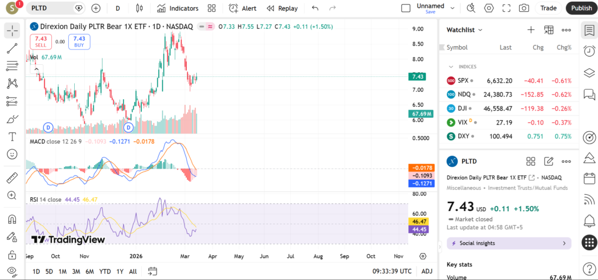The height and width of the screenshot is (280, 598).
Task: Collapse the INDICES watchlist section
Action: pos(451,66)
